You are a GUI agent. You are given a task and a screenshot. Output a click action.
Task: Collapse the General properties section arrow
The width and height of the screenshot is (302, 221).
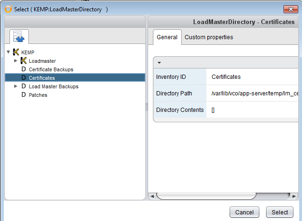[159, 63]
